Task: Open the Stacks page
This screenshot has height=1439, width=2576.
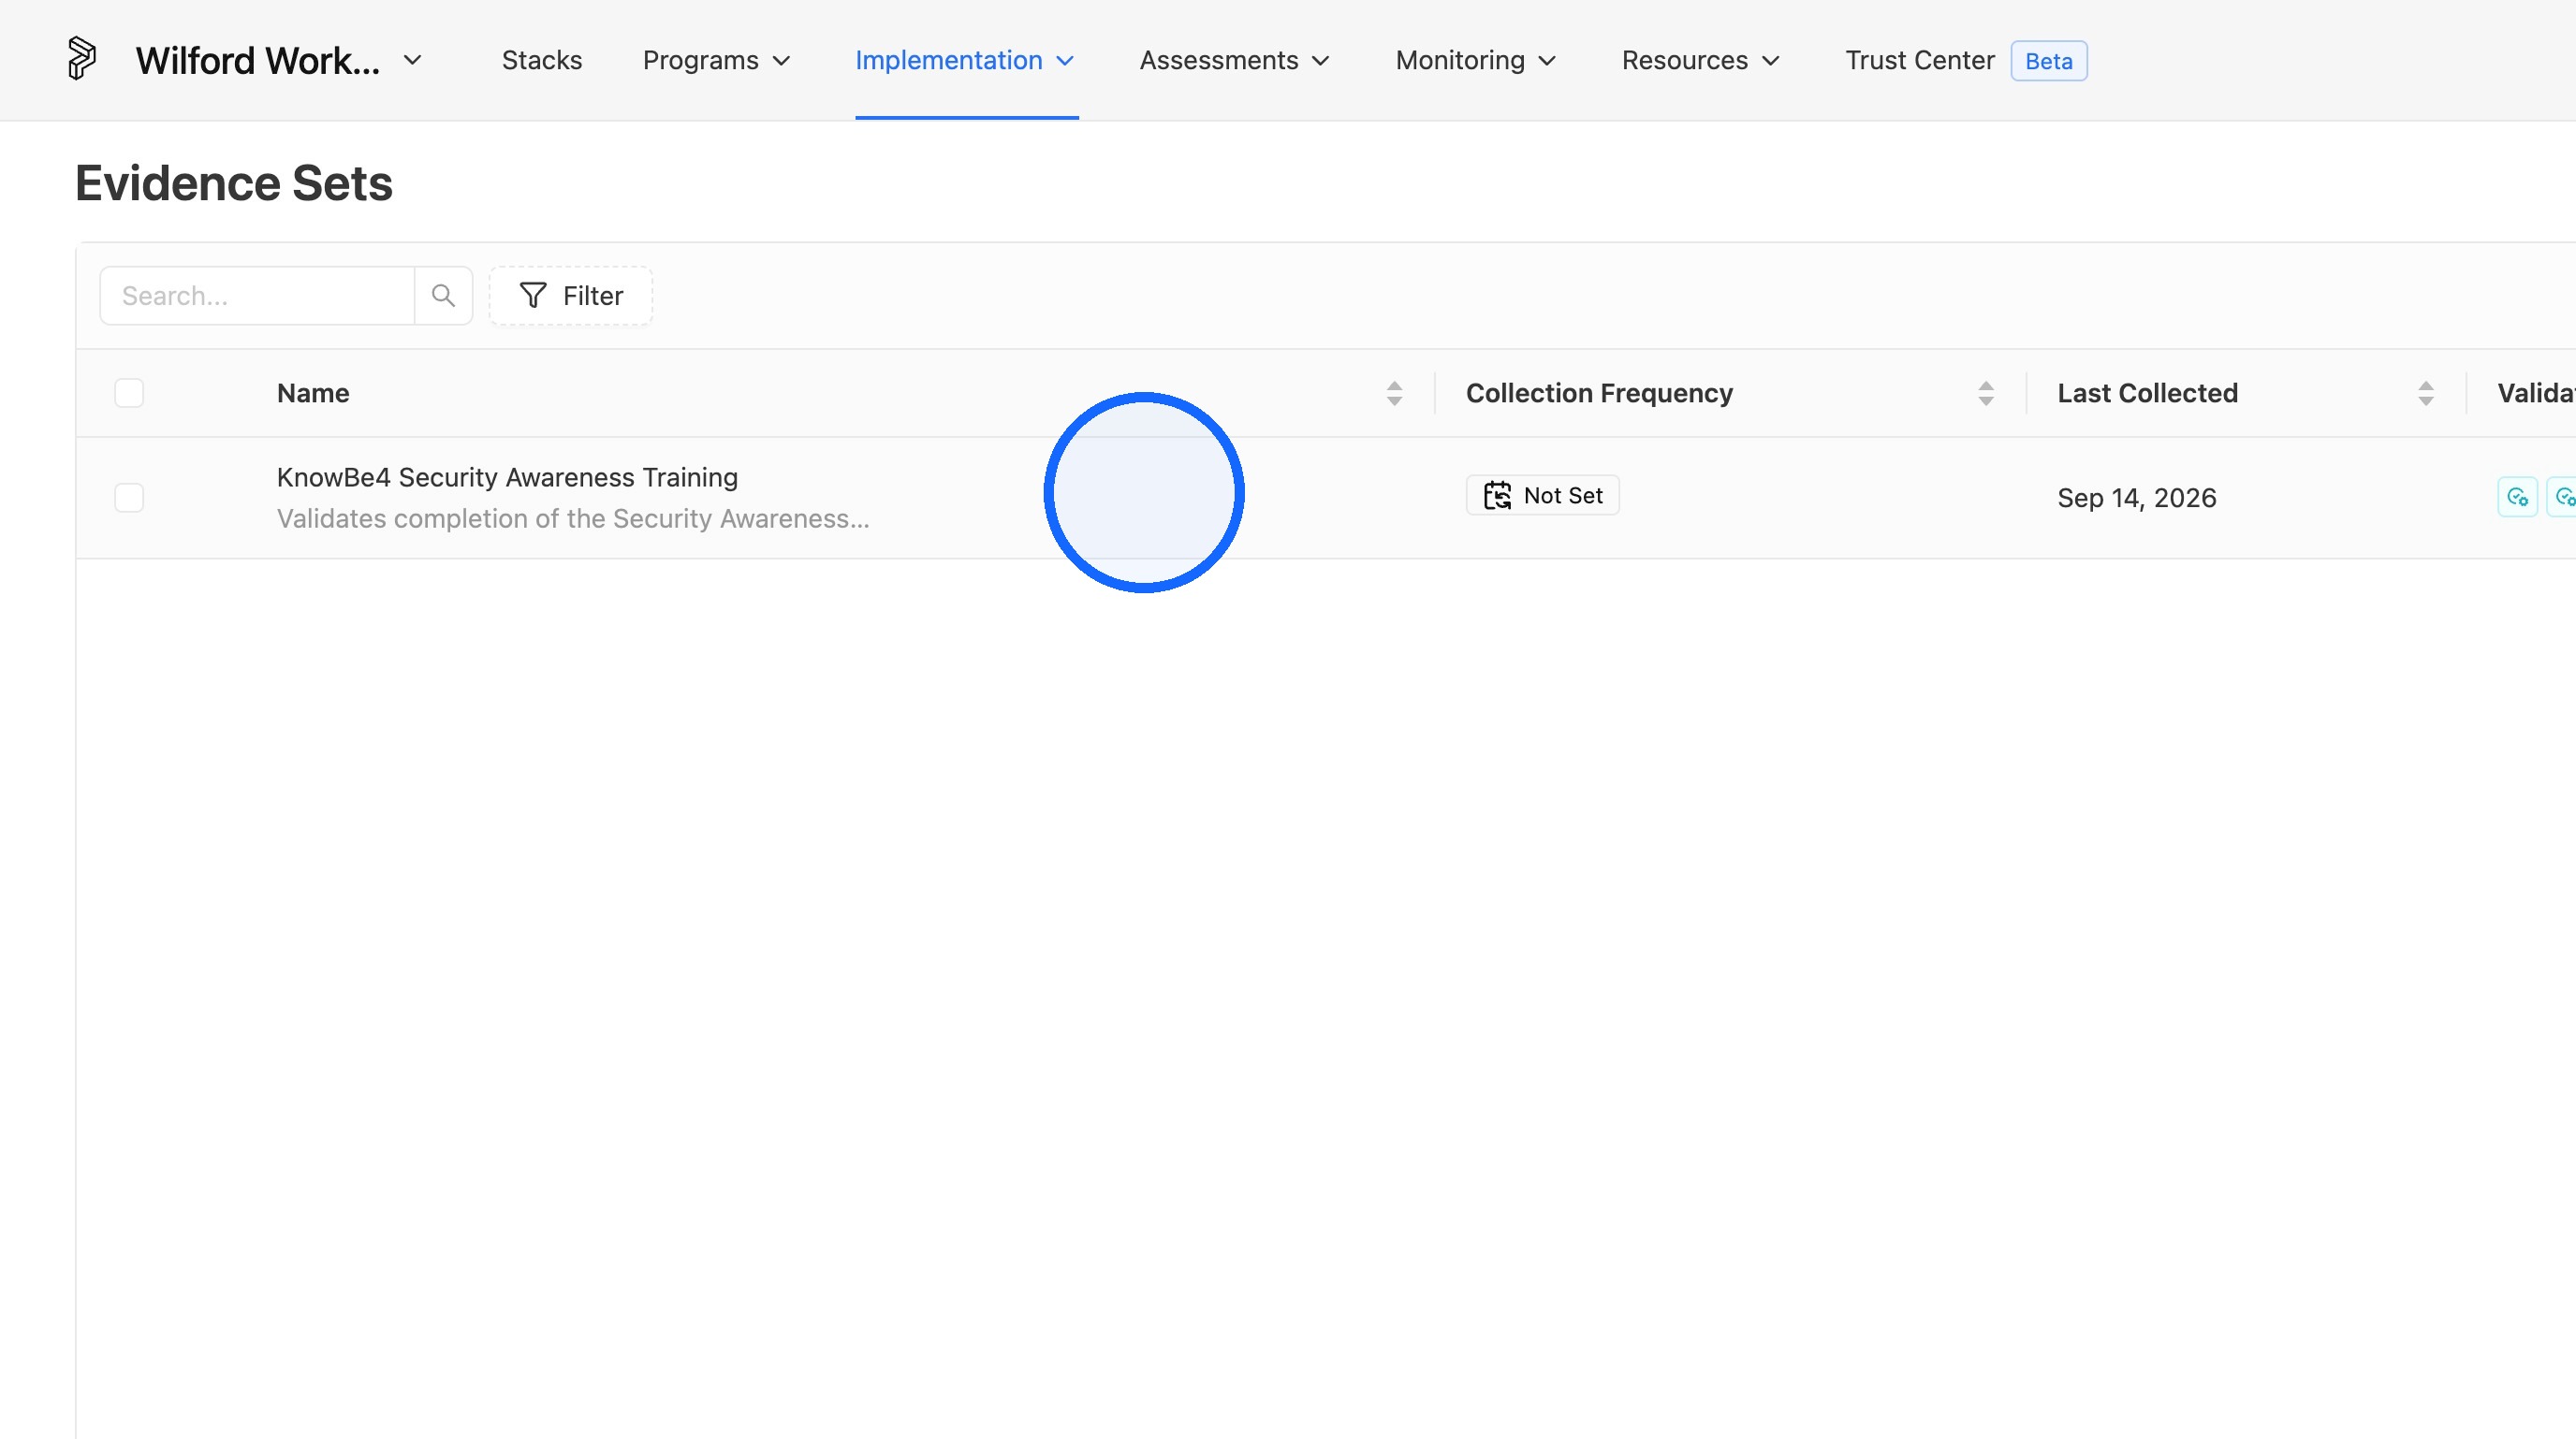Action: tap(542, 60)
